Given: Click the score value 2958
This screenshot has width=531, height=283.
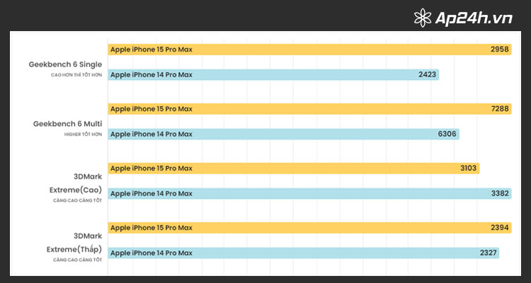Looking at the screenshot, I should 500,50.
